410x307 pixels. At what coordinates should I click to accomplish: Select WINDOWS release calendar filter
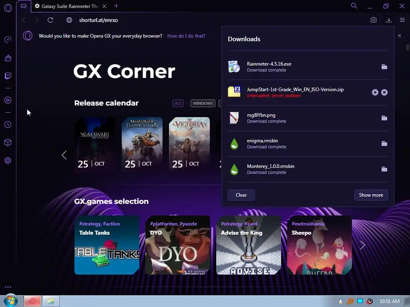(203, 104)
